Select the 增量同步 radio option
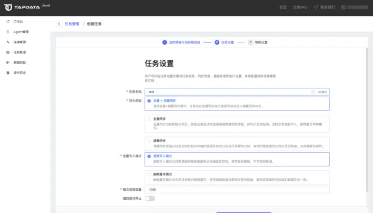Viewport: 373px width, 213px height. coord(149,141)
